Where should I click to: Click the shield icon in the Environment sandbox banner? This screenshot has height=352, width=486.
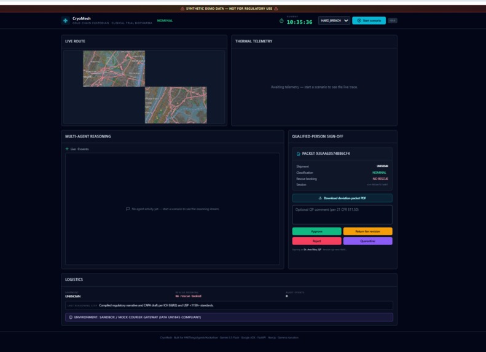[71, 318]
